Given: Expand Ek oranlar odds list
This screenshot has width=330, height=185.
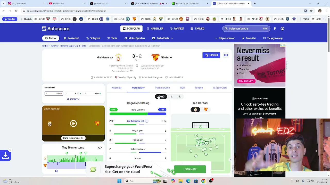Looking at the screenshot, I should (x=73, y=99).
